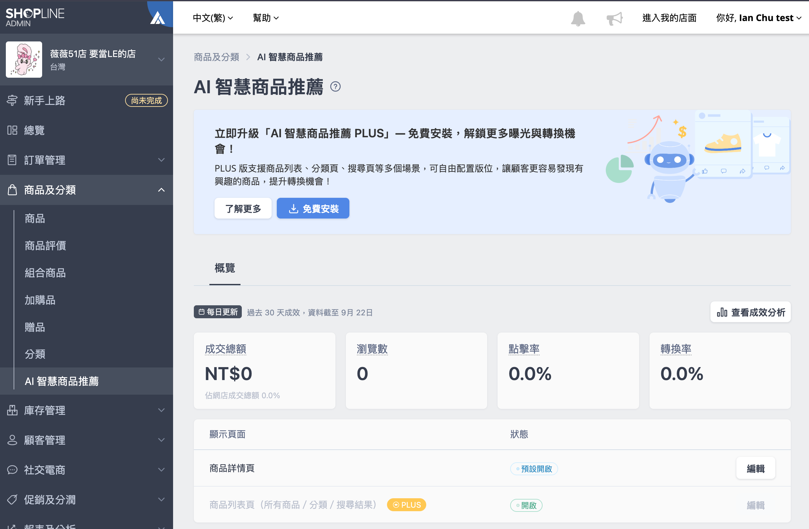
Task: Open 新手上路 getting started item
Action: 44,100
